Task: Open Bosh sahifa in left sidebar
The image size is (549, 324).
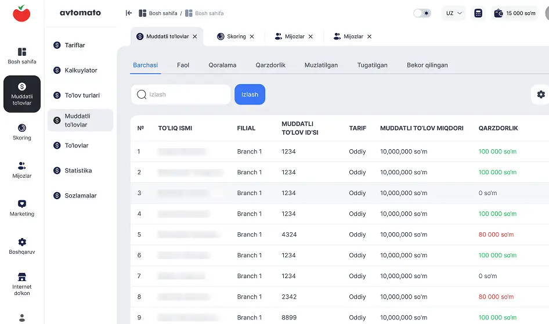Action: point(22,56)
